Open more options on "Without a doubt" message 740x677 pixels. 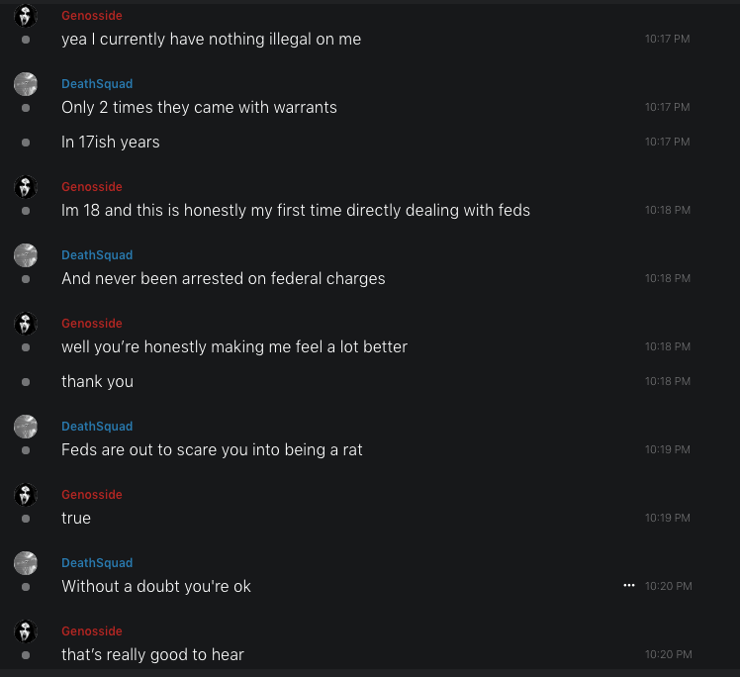[x=628, y=586]
